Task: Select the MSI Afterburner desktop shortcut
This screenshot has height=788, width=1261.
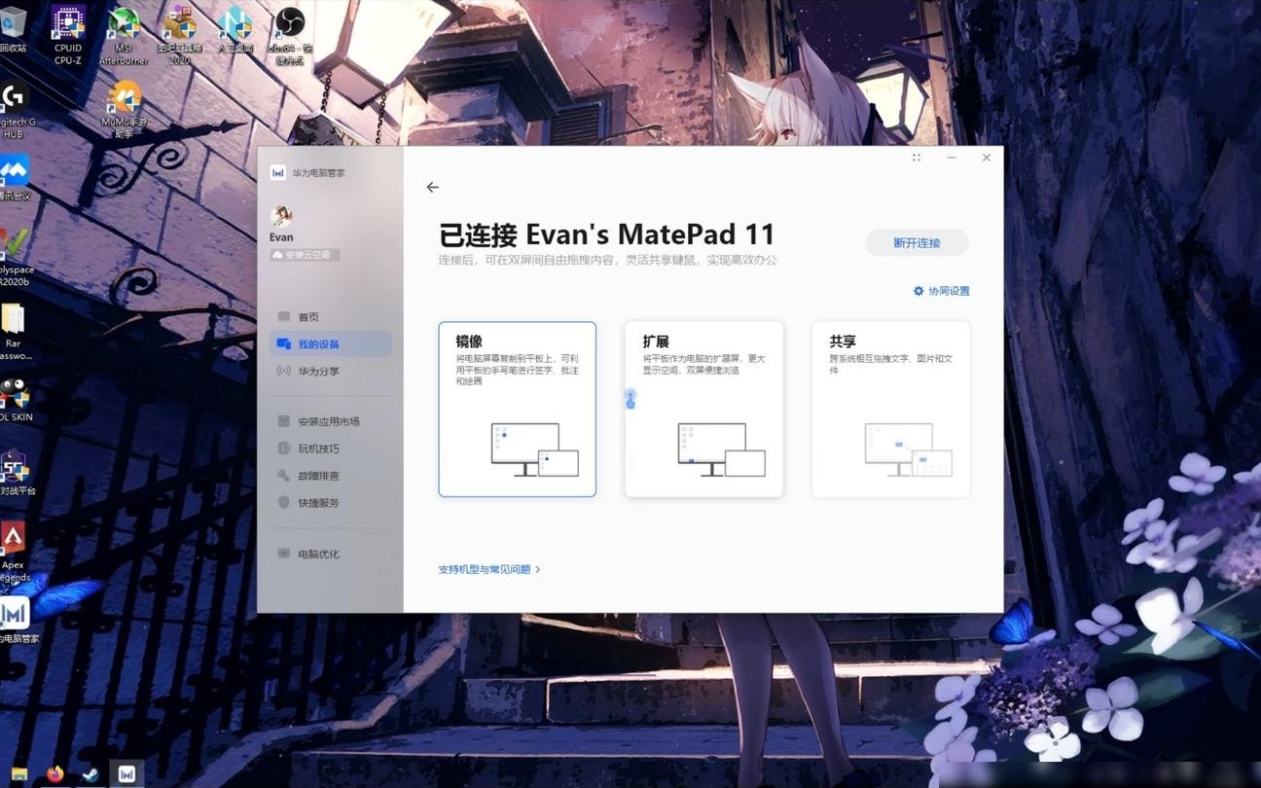Action: 123,34
